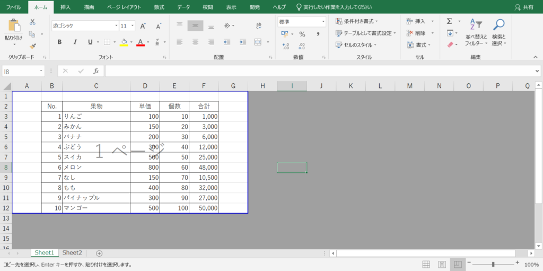
Task: Align text to bottom of cell
Action: (x=211, y=25)
